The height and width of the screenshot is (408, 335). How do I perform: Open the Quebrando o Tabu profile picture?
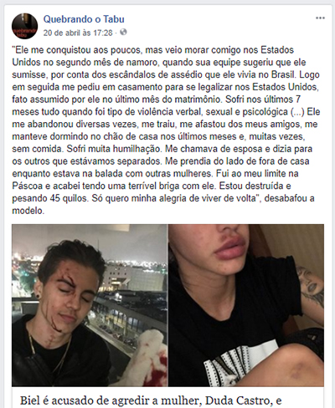(x=24, y=26)
